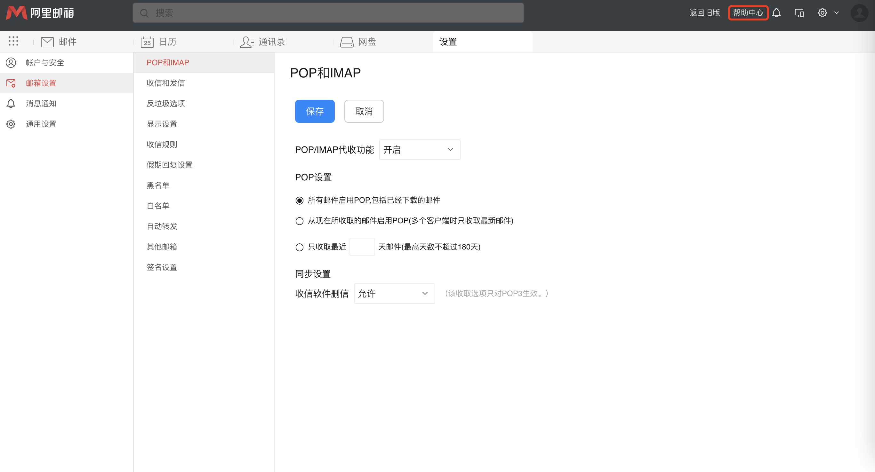Switch to the 网盘 tab
This screenshot has height=472, width=875.
click(367, 42)
